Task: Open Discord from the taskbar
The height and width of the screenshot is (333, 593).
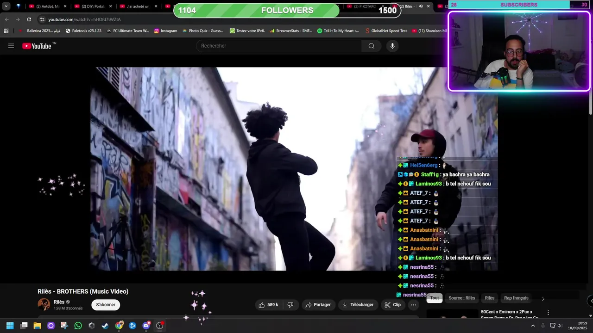Action: click(146, 326)
